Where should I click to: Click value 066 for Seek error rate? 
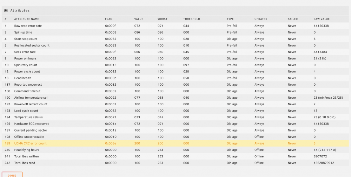[137, 52]
